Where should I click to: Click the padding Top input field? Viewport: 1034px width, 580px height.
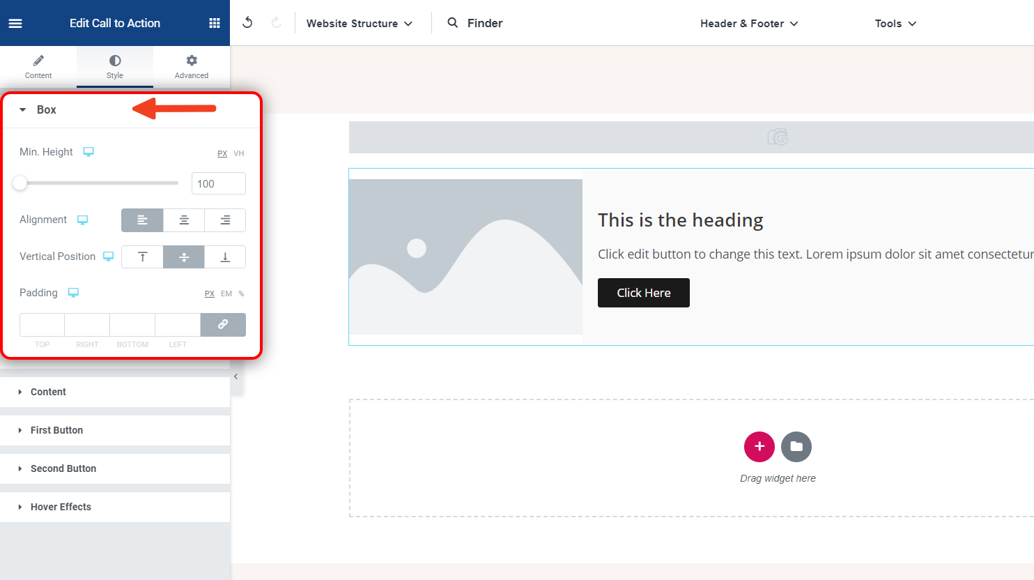[42, 325]
